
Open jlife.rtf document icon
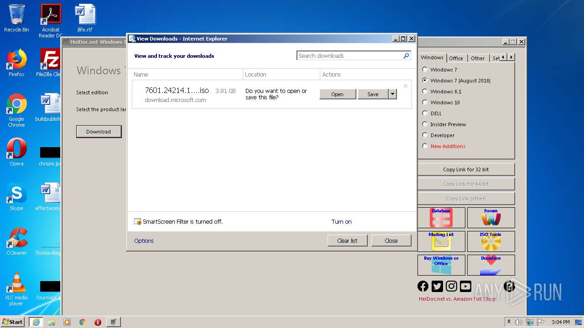click(85, 18)
